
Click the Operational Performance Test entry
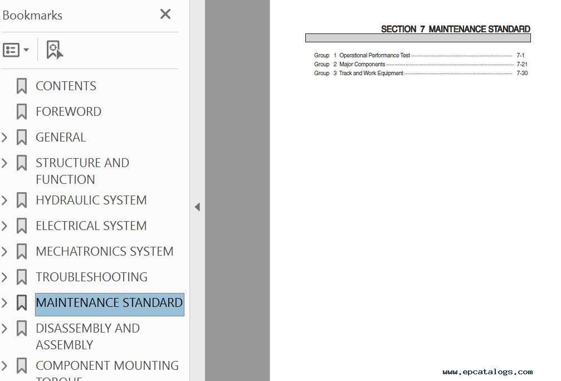[x=374, y=55]
